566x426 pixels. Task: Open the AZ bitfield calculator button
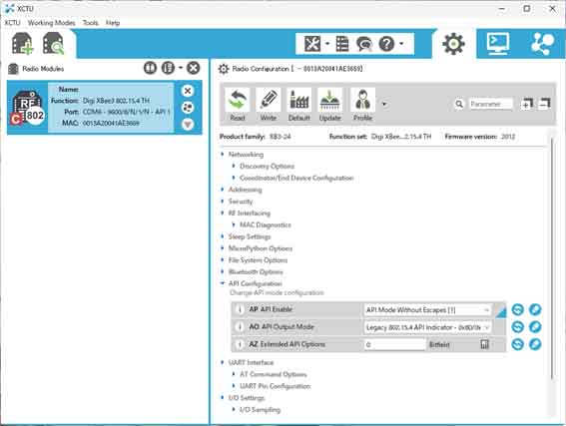(484, 344)
